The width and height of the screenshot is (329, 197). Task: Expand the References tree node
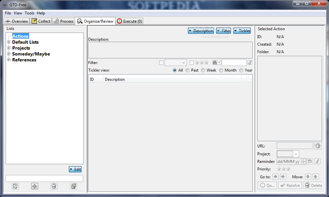coord(9,60)
